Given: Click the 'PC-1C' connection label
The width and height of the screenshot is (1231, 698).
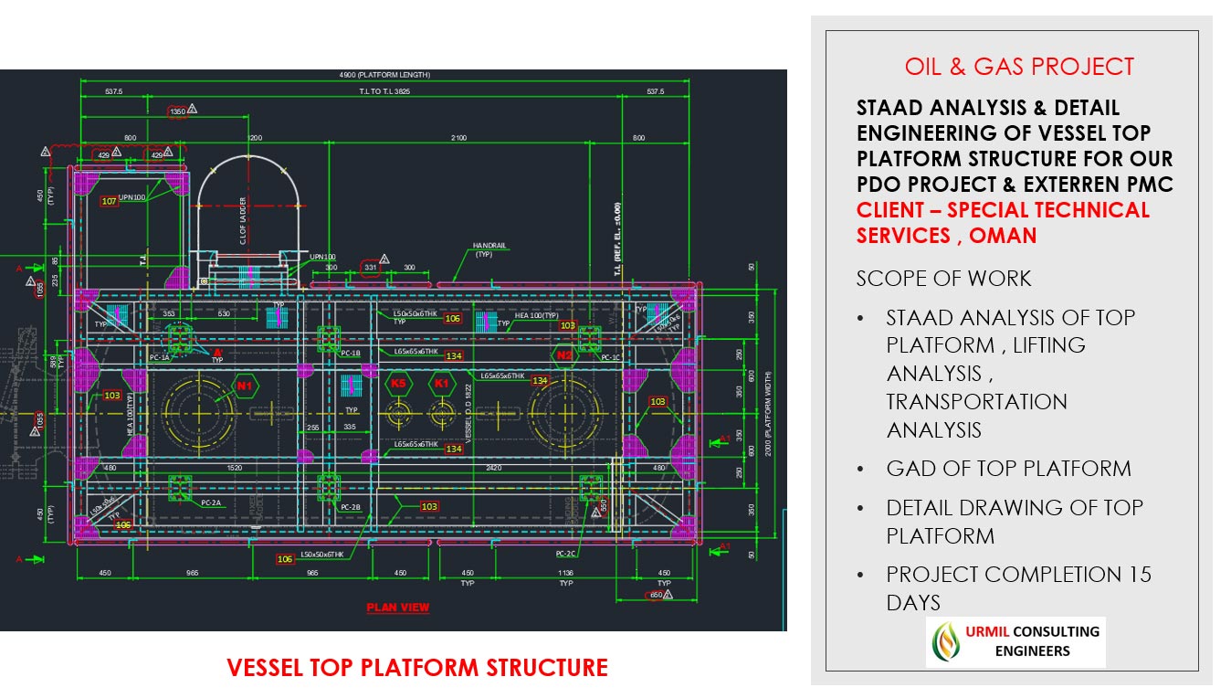Looking at the screenshot, I should point(611,357).
